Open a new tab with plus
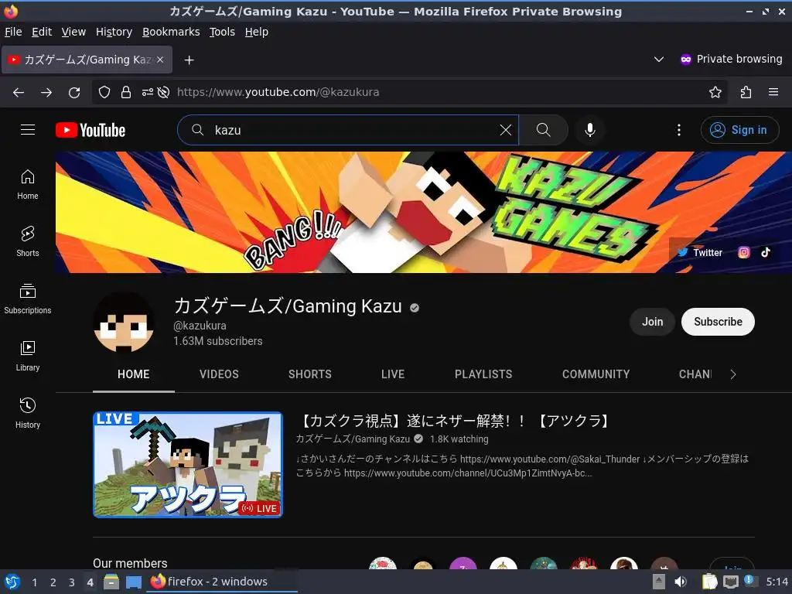 [189, 60]
